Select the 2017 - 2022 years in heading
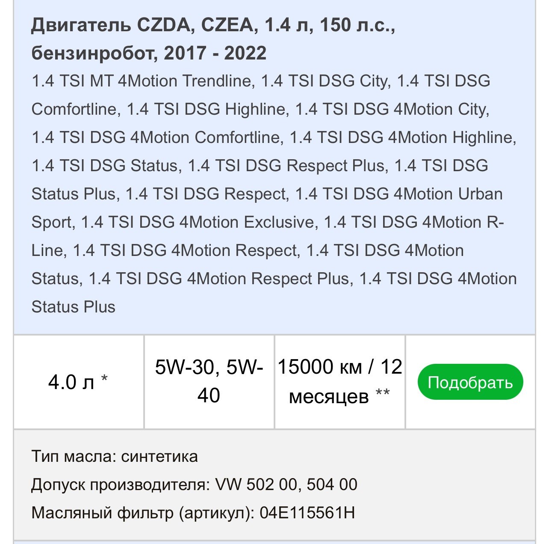The width and height of the screenshot is (549, 544). [215, 53]
